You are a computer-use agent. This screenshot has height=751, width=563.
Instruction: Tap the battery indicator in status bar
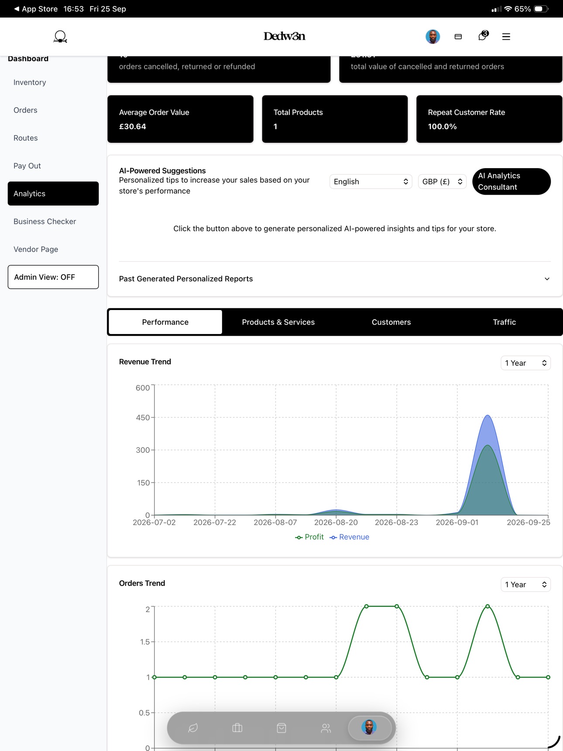coord(541,9)
